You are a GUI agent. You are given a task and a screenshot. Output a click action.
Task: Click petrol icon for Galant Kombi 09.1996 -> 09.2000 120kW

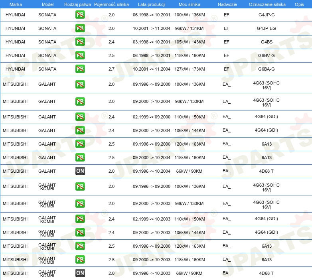point(80,246)
